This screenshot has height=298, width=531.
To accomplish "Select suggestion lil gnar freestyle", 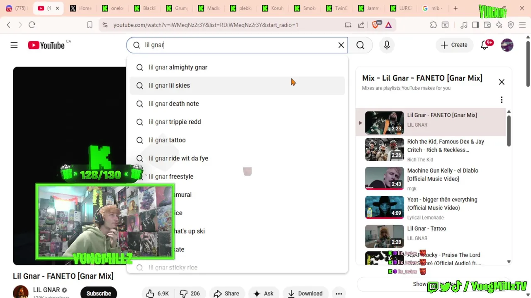I will coord(237,176).
